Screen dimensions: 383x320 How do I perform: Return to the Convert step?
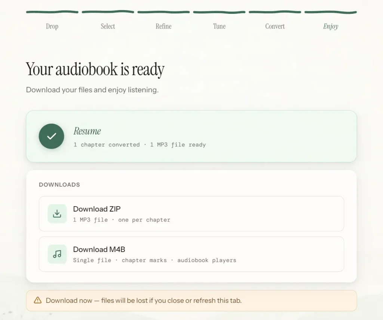pyautogui.click(x=275, y=27)
